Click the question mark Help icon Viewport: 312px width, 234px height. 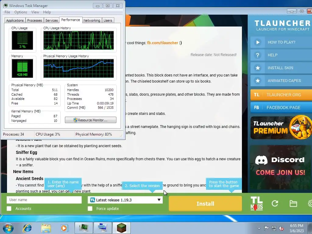tap(258, 55)
